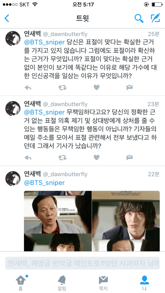Go to the 쪽지 messages tab

tap(103, 282)
